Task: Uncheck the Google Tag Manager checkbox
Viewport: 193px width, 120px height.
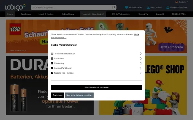Action: 52,73
